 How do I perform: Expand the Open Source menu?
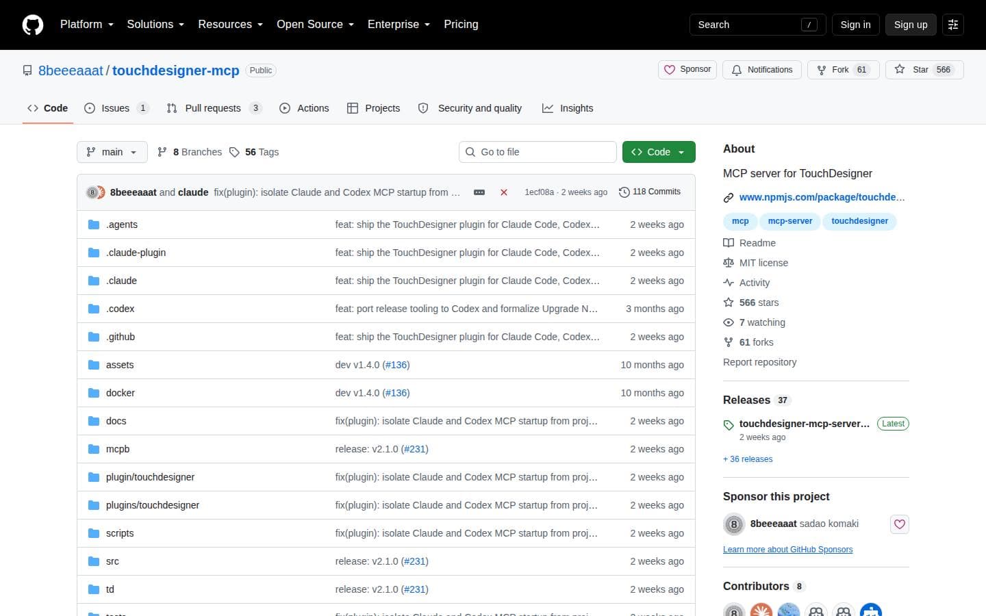tap(316, 25)
